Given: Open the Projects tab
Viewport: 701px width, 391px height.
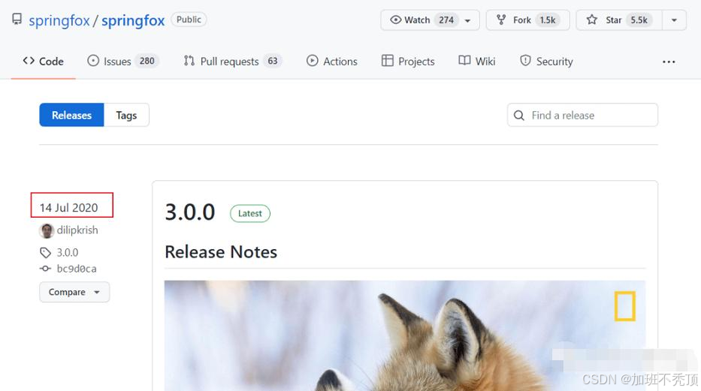Looking at the screenshot, I should [x=408, y=61].
